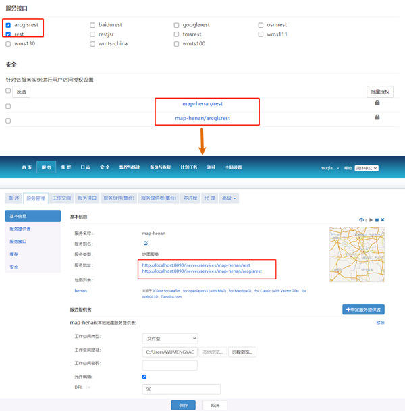Toggle the 允许编辑 checkbox
405x411 pixels.
pos(144,377)
